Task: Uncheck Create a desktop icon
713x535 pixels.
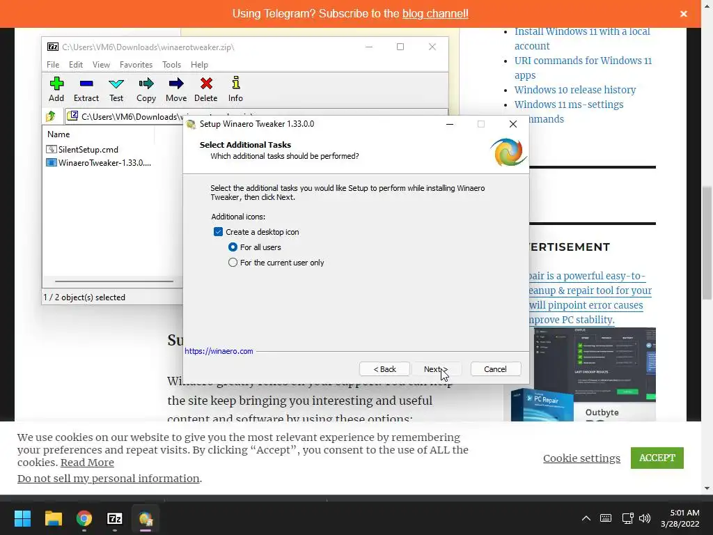Action: click(x=218, y=232)
